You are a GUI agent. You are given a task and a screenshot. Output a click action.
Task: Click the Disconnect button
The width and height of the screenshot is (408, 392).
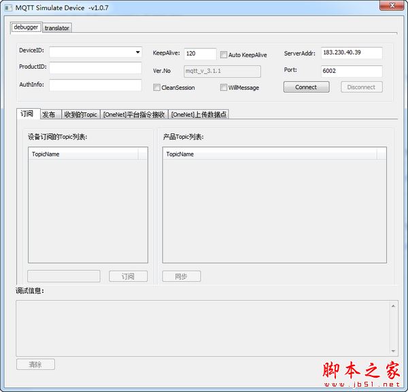(362, 87)
